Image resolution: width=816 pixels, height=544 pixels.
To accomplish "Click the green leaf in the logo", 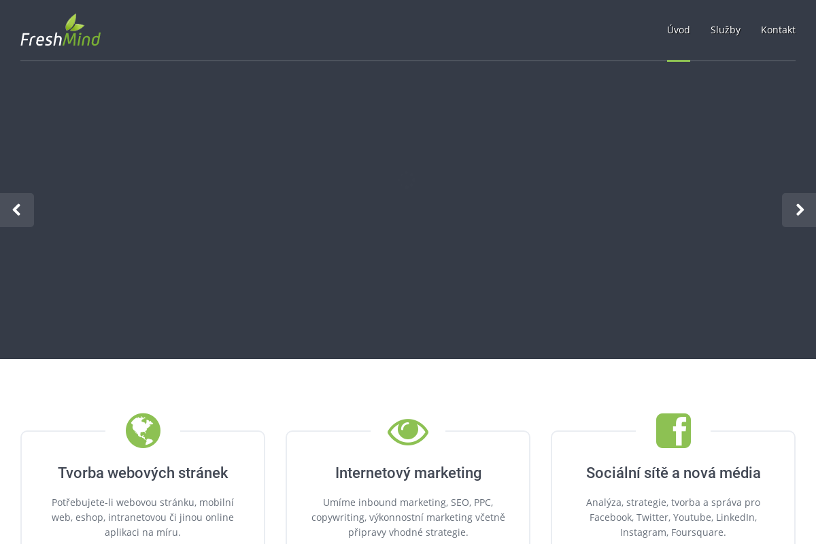I will 74,22.
